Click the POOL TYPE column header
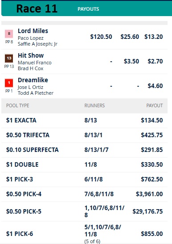Screen dimensions: 172x244 (18, 105)
